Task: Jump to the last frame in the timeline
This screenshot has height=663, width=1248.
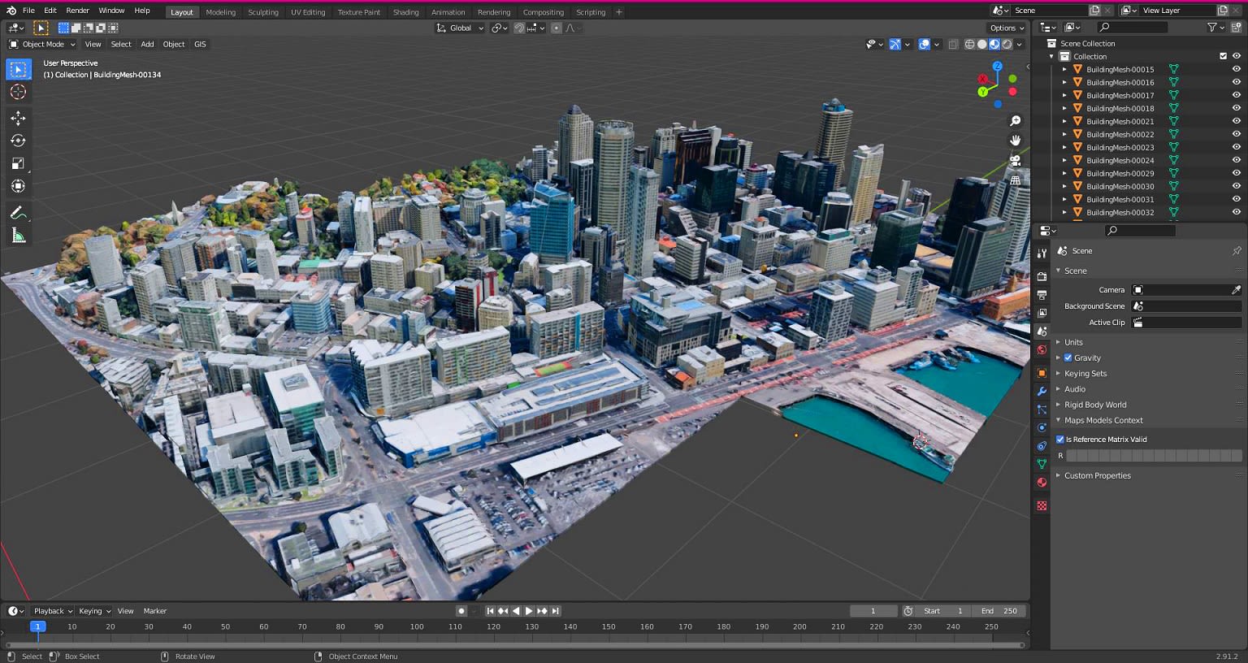Action: point(556,611)
